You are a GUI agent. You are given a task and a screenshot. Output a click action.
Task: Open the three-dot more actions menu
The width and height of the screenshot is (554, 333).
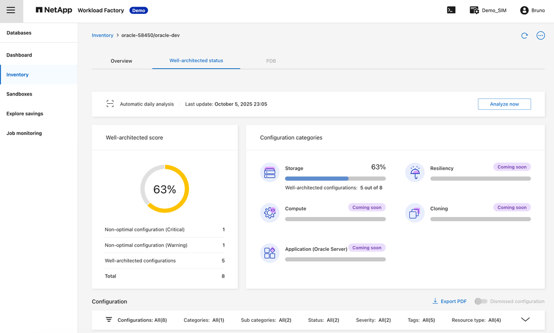pos(541,36)
